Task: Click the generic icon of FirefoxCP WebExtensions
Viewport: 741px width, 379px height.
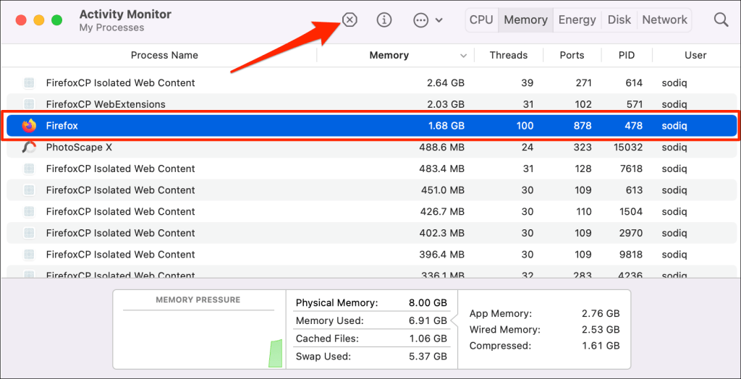Action: click(x=29, y=104)
